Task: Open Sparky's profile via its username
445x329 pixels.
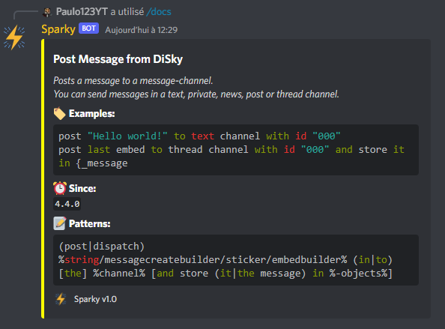Action: click(58, 29)
